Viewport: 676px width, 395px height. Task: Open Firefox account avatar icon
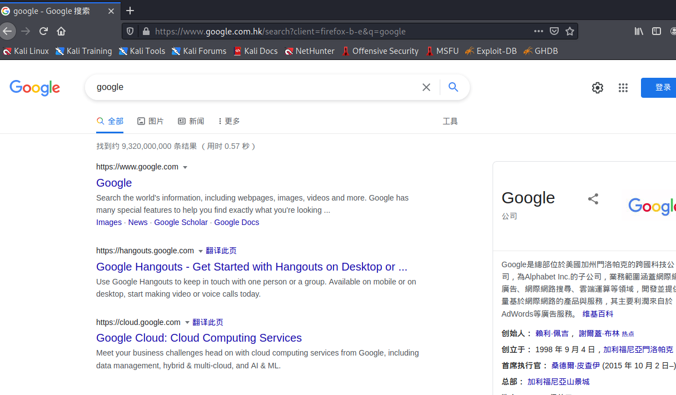point(673,31)
